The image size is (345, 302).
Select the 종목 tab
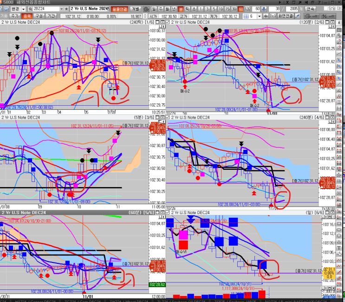[x=27, y=16]
